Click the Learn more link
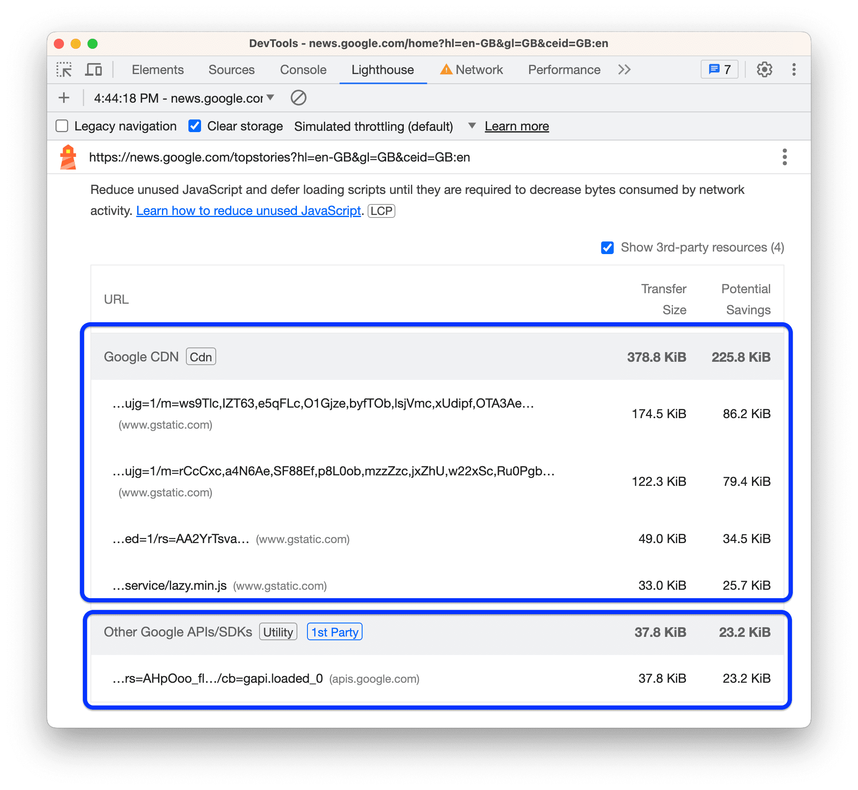 tap(518, 126)
